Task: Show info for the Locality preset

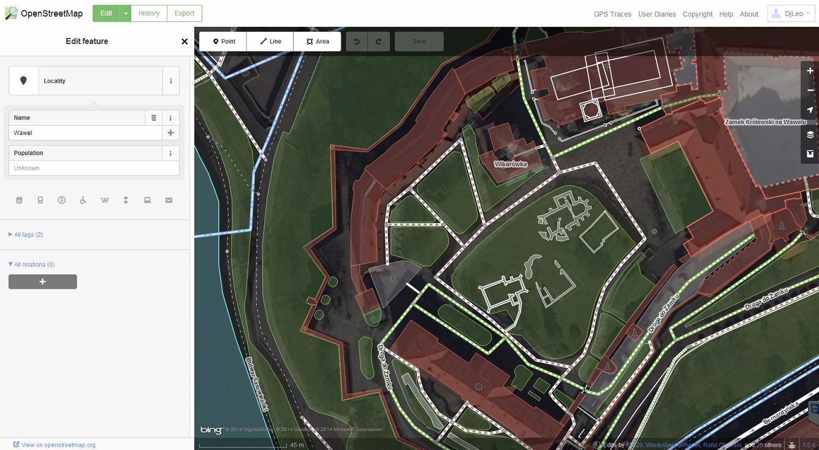Action: click(x=170, y=81)
